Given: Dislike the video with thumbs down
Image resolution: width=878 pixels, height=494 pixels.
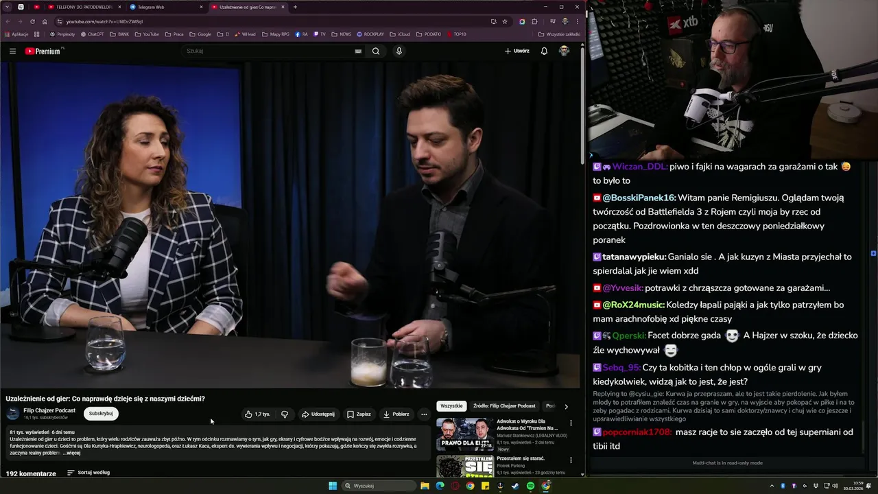Looking at the screenshot, I should [285, 414].
